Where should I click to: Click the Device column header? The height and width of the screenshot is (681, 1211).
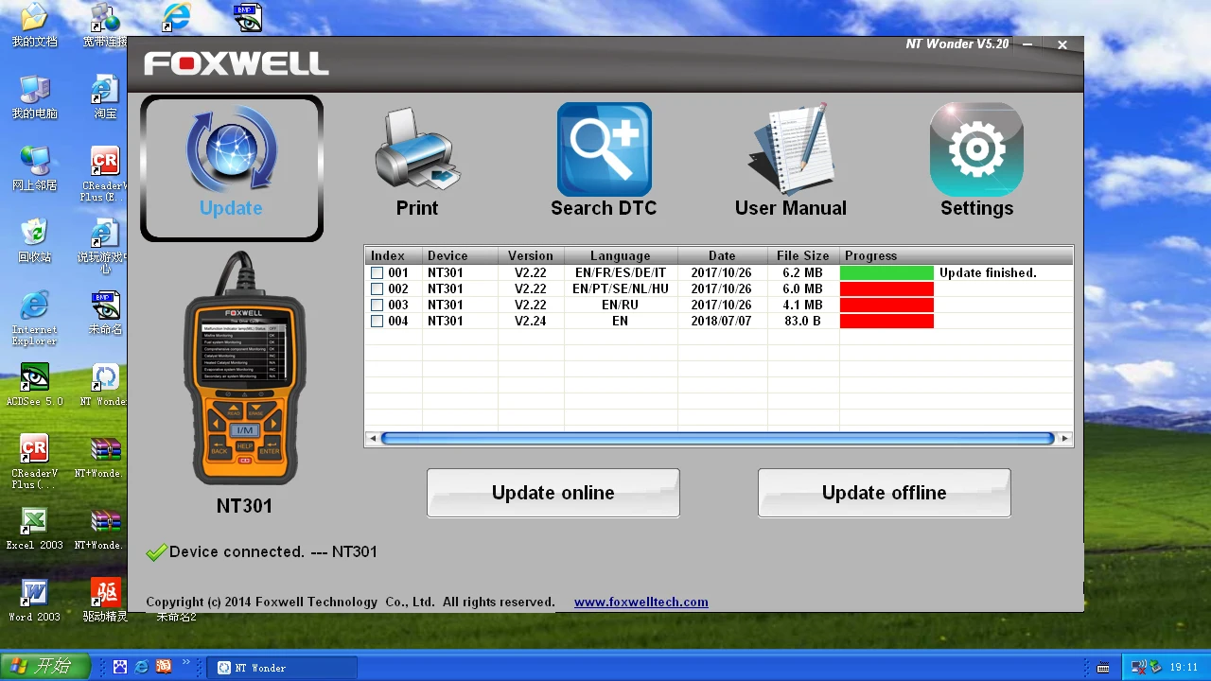(x=460, y=255)
